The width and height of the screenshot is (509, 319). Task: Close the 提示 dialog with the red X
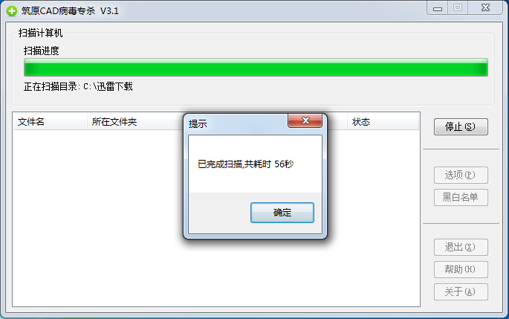[305, 120]
